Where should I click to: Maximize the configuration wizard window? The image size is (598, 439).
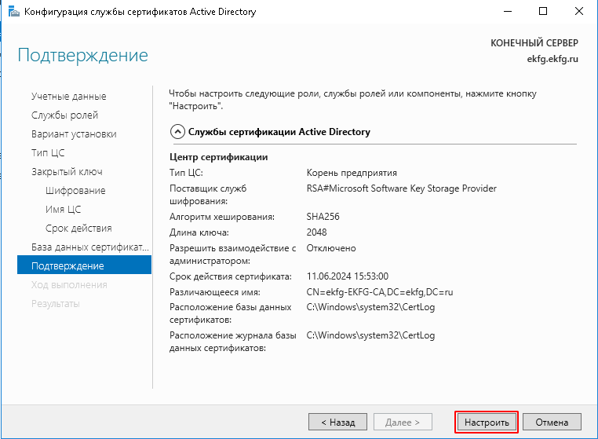point(543,12)
